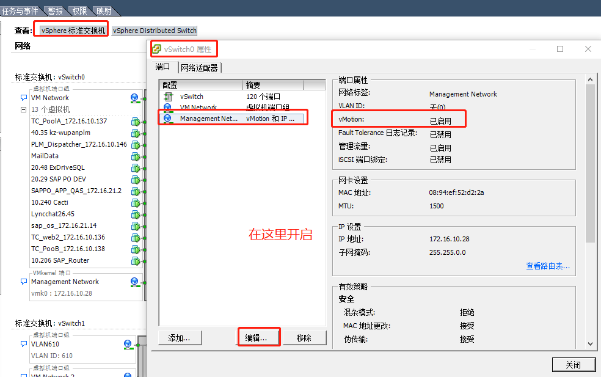Click the speech bubble icon beside Management Network

point(24,282)
